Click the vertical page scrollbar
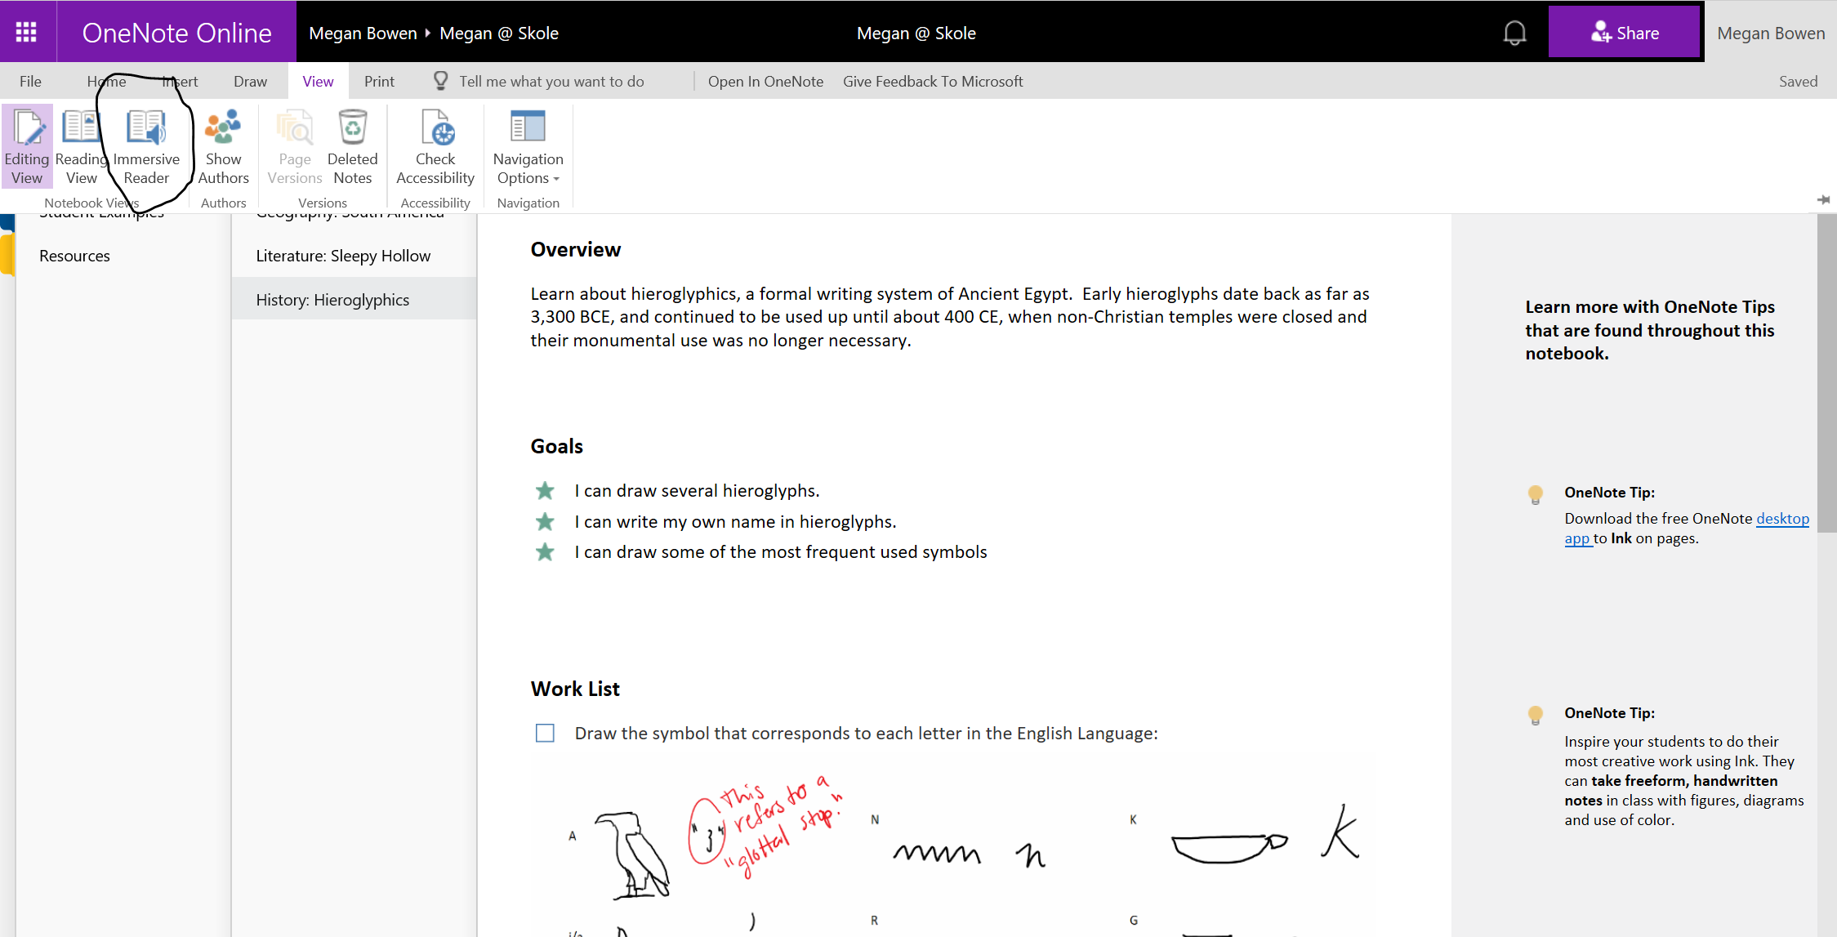This screenshot has height=937, width=1837. [1826, 373]
